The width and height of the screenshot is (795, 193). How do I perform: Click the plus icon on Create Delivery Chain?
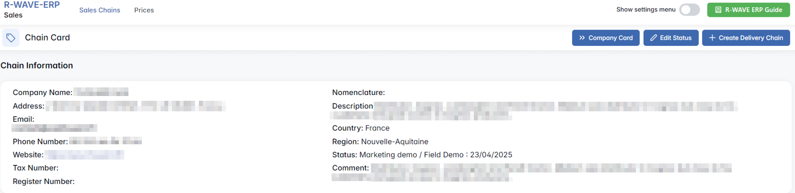tap(712, 38)
